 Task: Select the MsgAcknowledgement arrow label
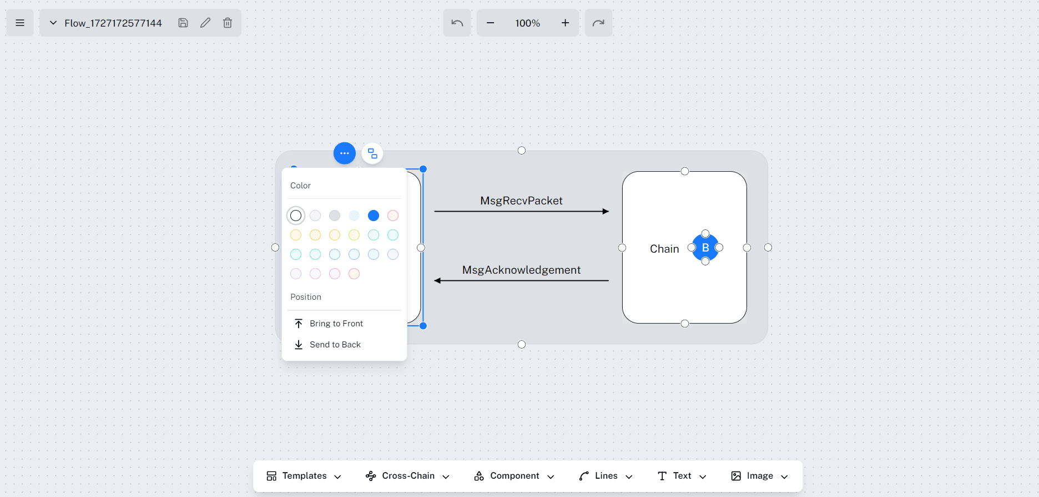click(521, 270)
